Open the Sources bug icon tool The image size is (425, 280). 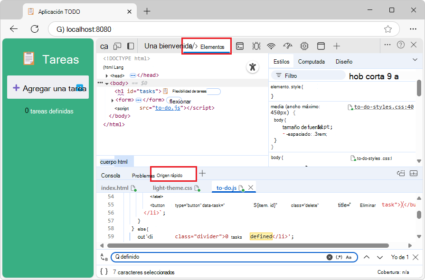click(256, 46)
